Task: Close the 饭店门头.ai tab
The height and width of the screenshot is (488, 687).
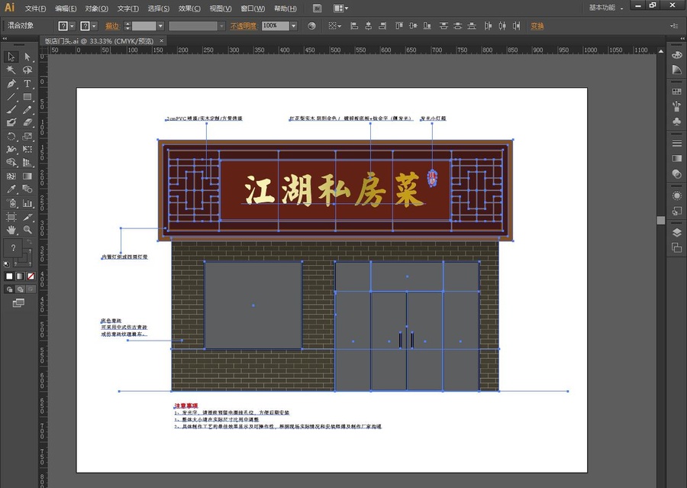Action: click(162, 40)
